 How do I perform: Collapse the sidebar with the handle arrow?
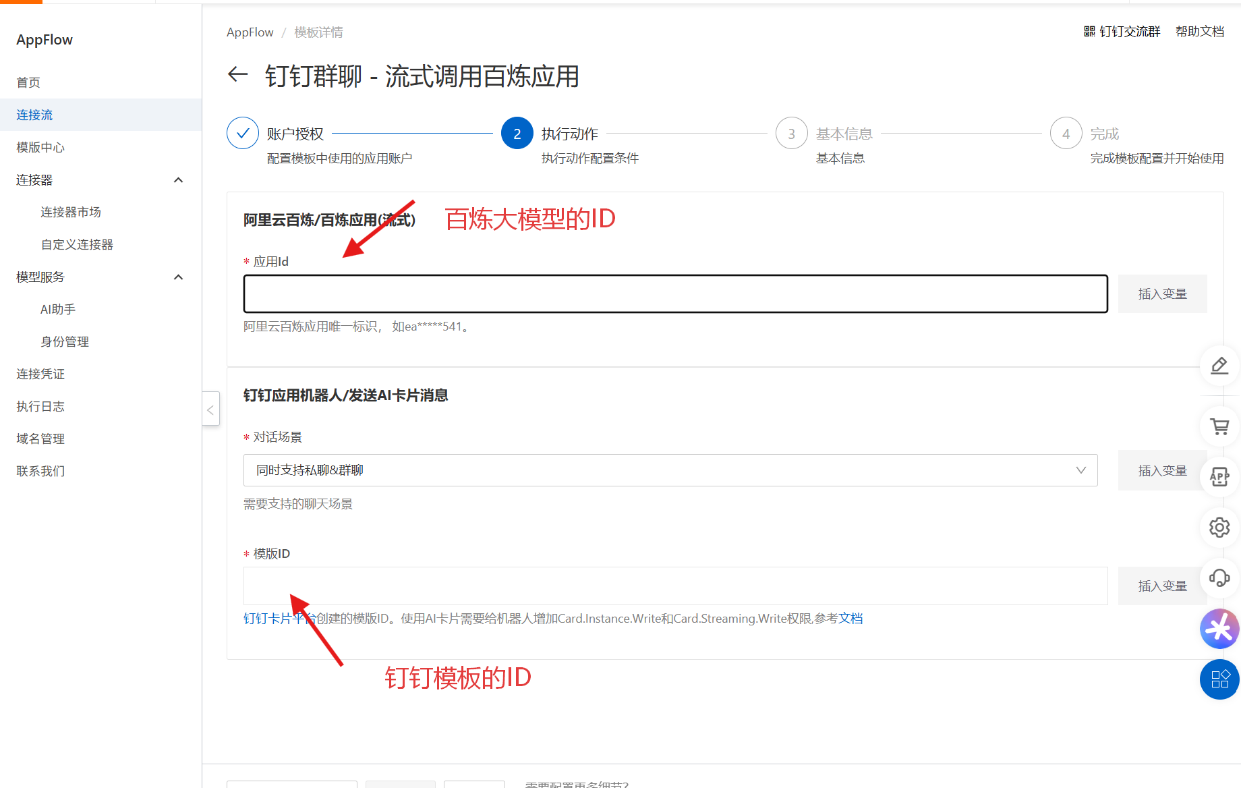[210, 409]
